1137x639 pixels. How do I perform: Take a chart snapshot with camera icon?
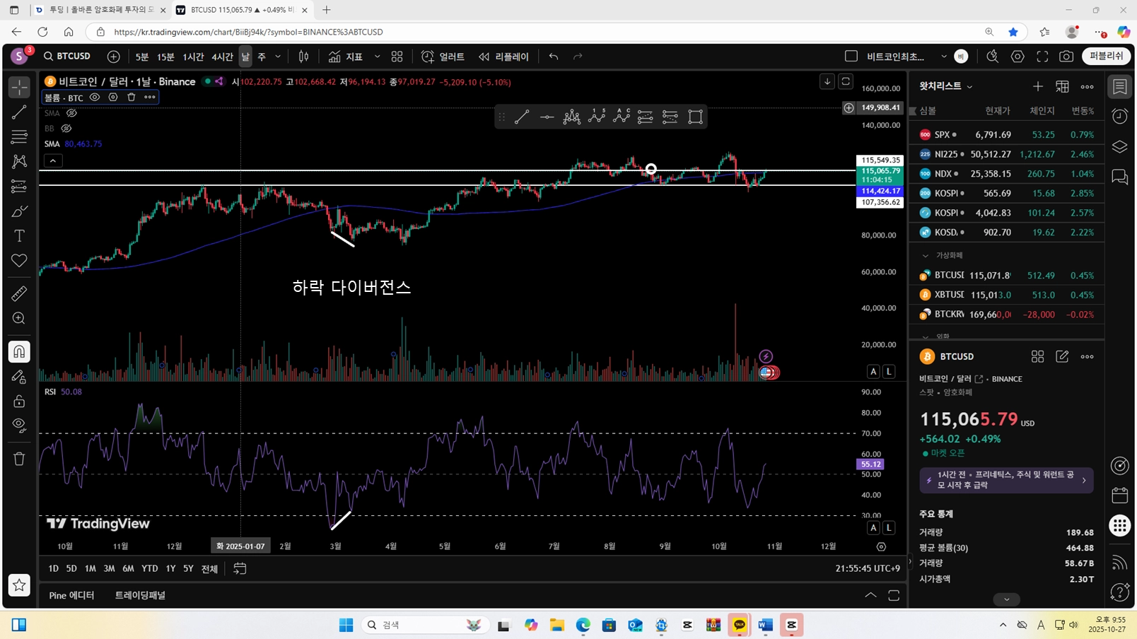1066,57
